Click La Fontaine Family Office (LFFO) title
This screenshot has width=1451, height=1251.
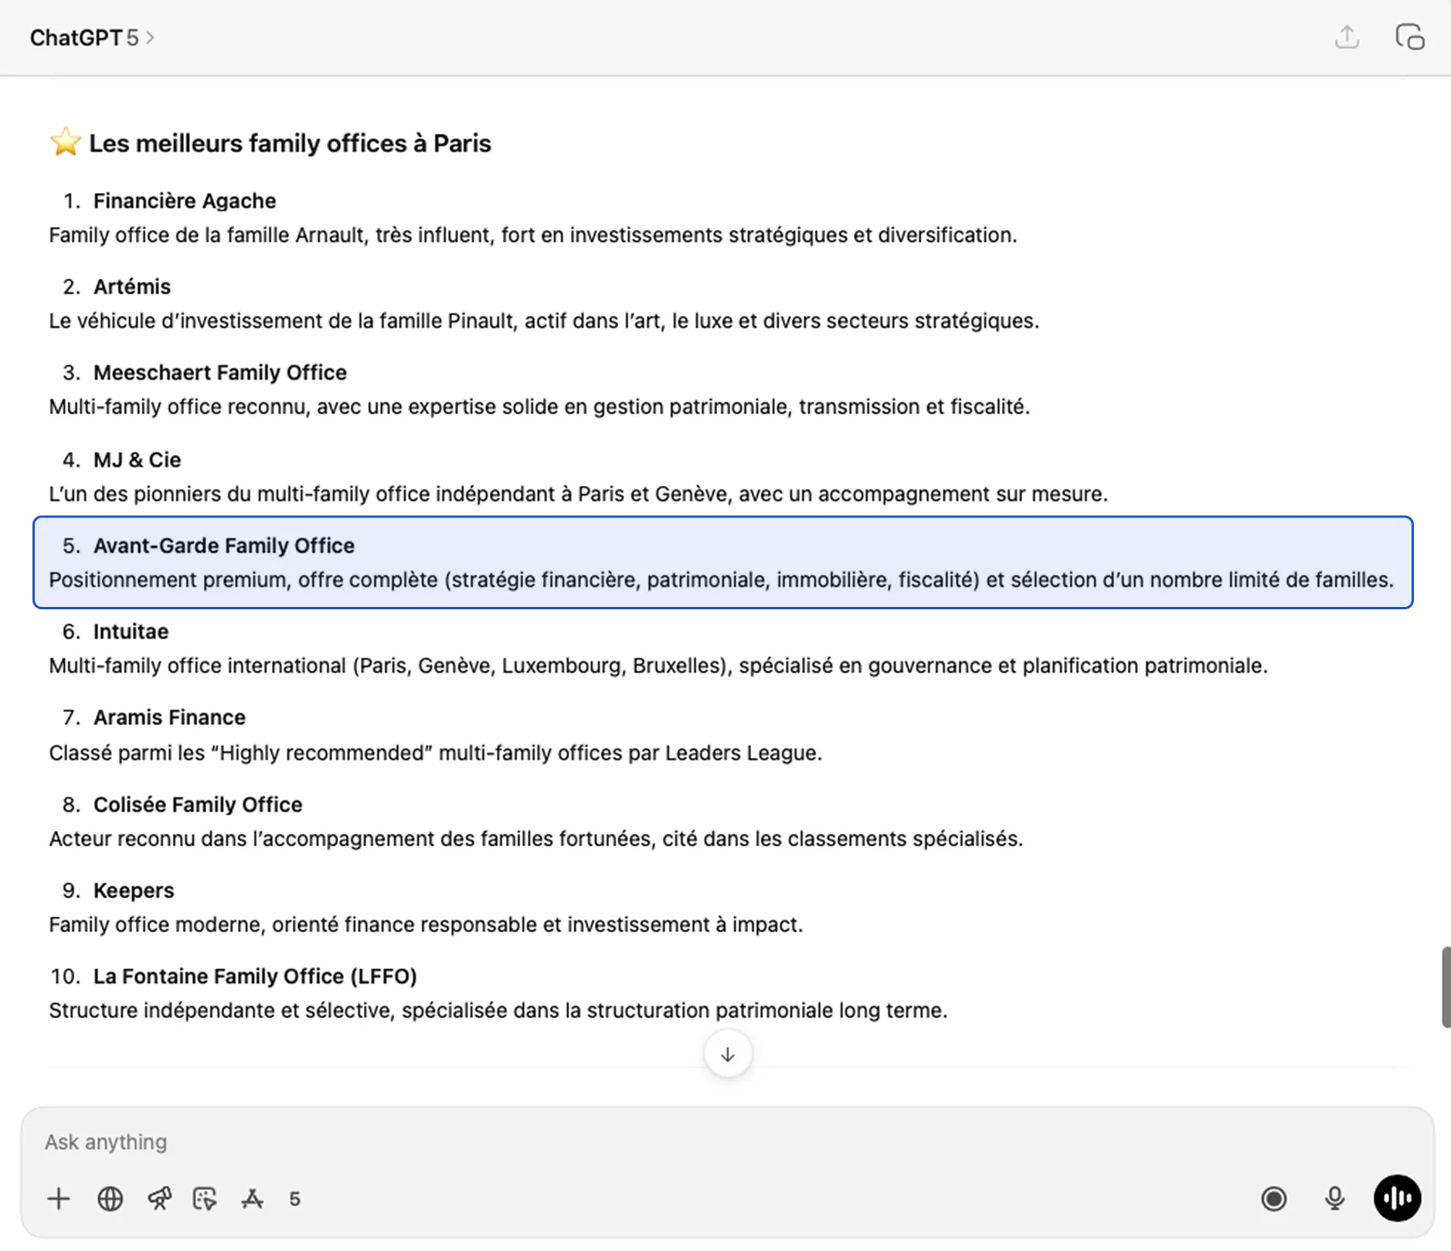tap(255, 976)
